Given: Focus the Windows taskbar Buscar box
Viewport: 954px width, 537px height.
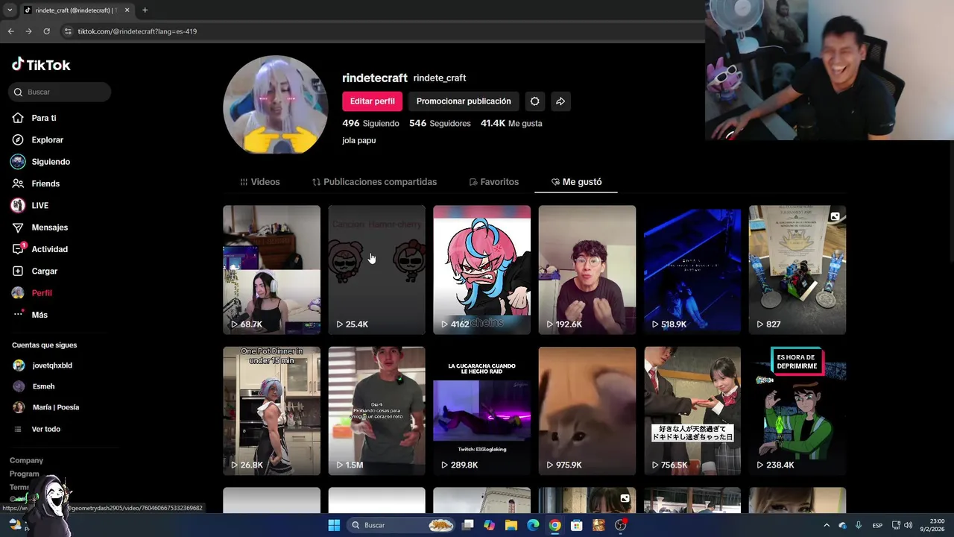Looking at the screenshot, I should click(x=402, y=525).
